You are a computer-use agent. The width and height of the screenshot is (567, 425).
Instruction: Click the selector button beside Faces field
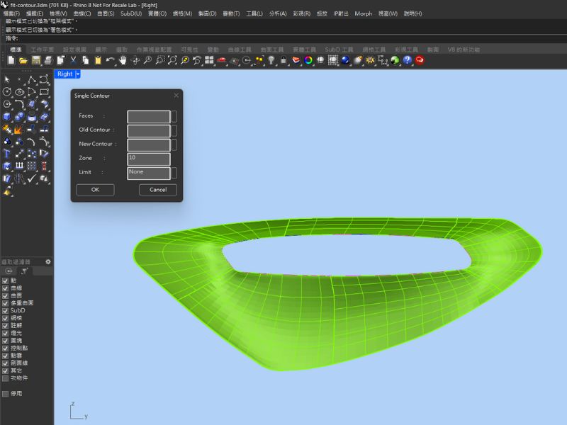pyautogui.click(x=174, y=116)
